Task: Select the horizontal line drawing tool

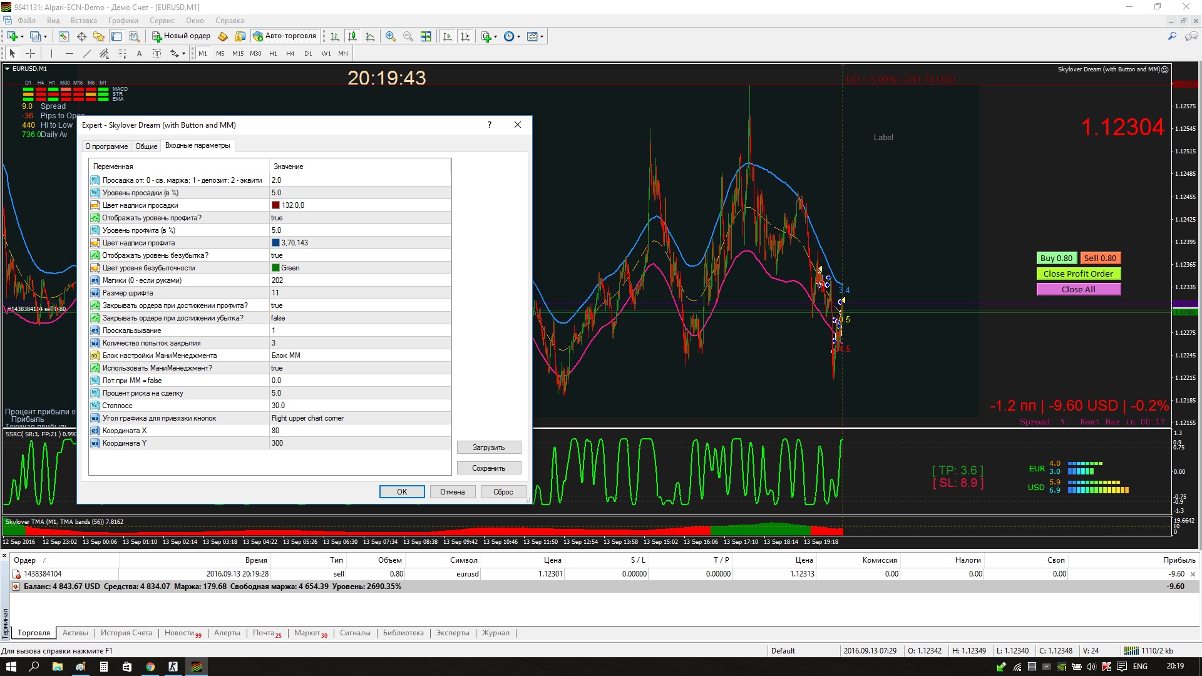Action: (x=69, y=53)
